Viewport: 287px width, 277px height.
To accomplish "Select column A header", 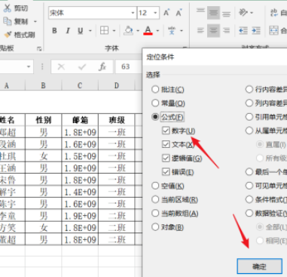I will (7, 85).
